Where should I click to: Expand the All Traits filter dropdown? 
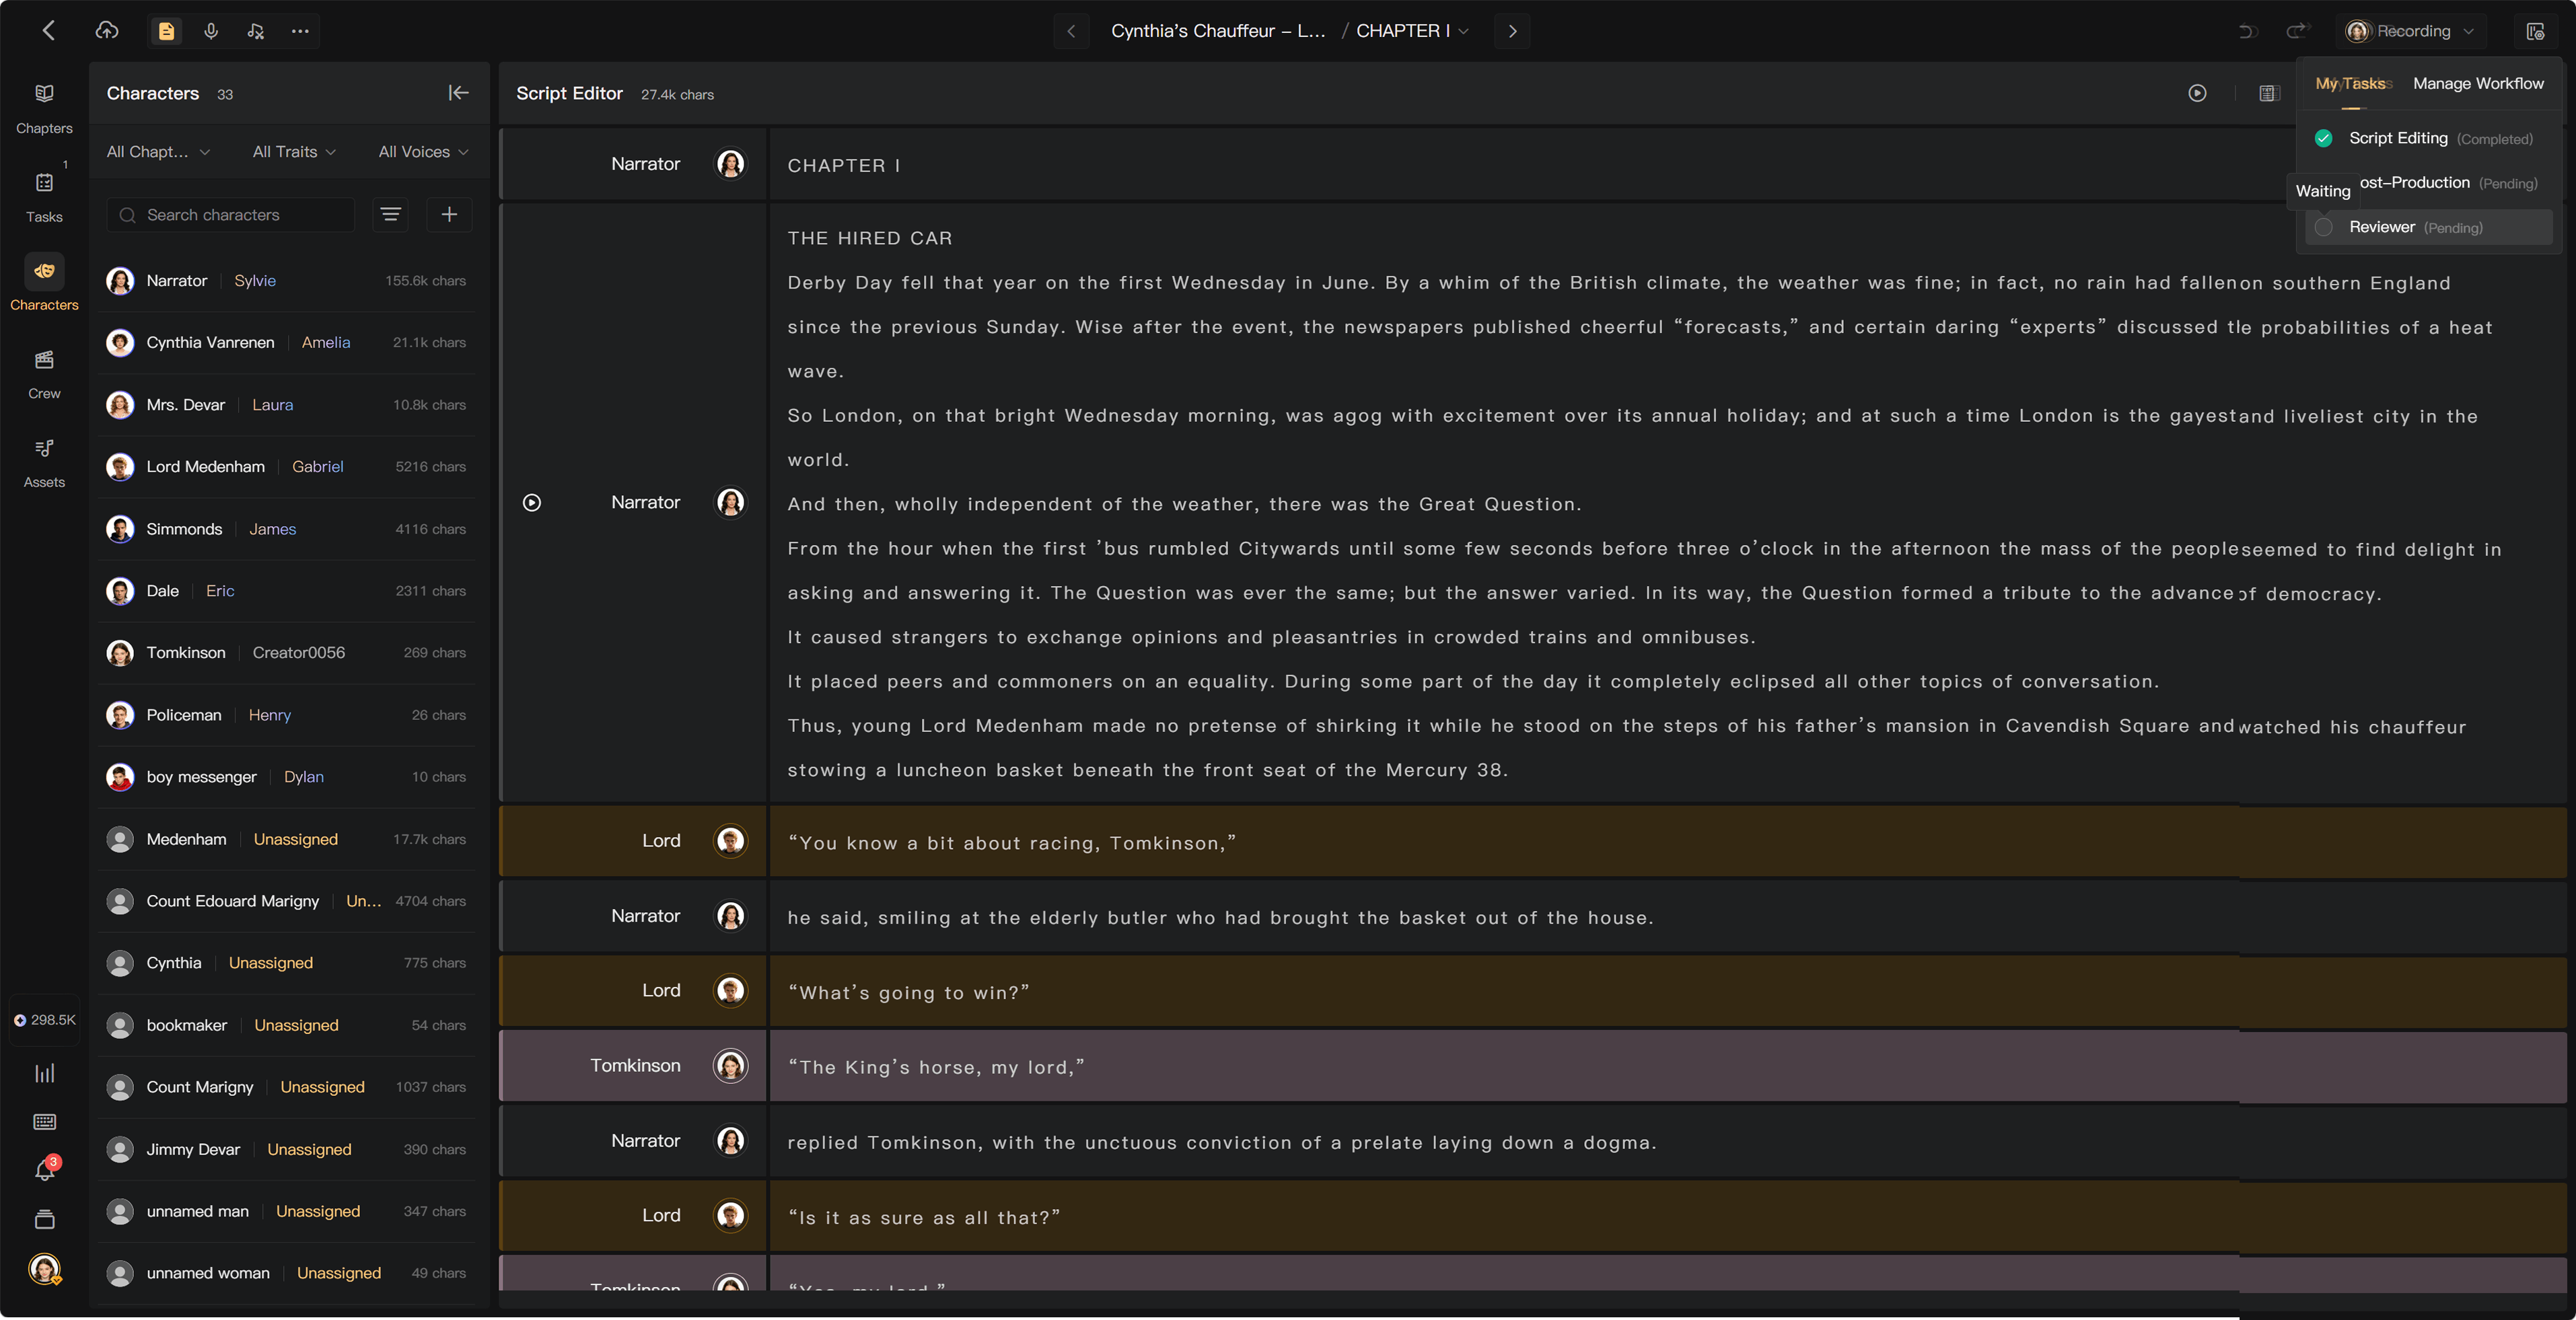coord(294,152)
